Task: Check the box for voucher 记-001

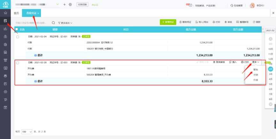Action: click(x=18, y=37)
